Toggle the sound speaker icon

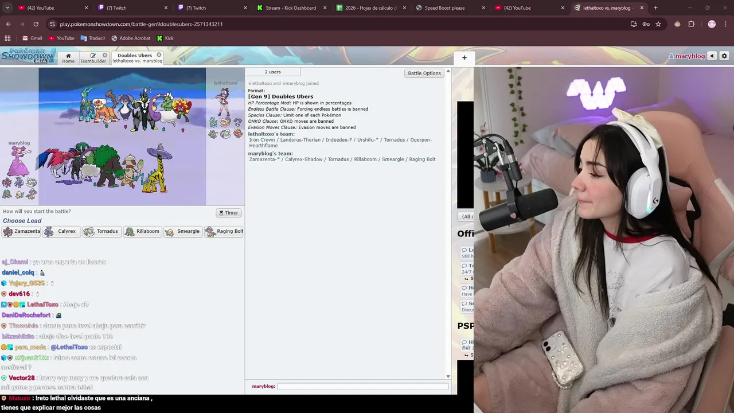[x=712, y=56]
